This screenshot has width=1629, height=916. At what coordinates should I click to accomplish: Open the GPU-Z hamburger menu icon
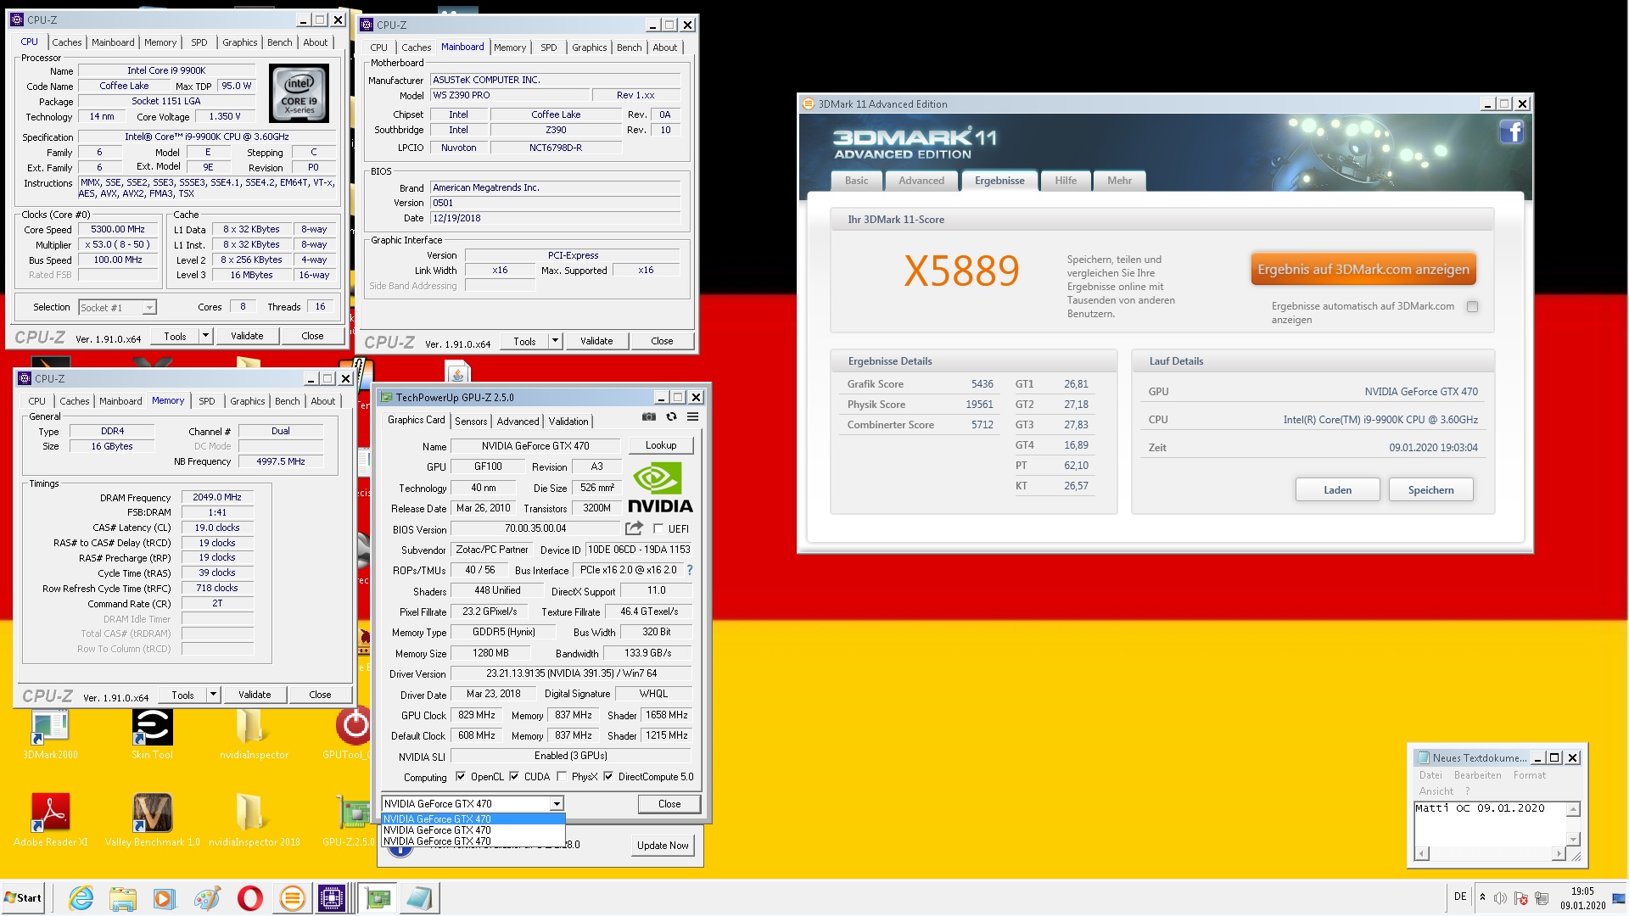click(x=693, y=416)
